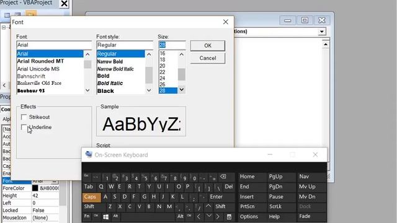Viewport: 397px width, 223px height.
Task: Click the Nav key on On-Screen Keyboard
Action: 304,177
